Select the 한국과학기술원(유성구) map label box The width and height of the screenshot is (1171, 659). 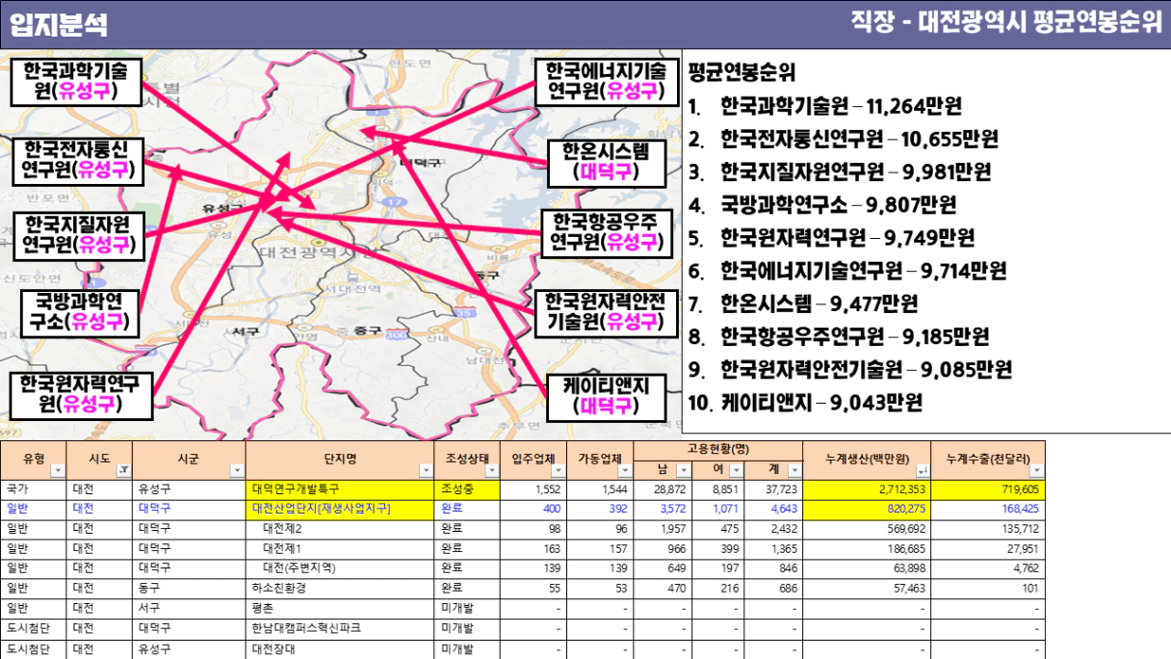click(76, 82)
